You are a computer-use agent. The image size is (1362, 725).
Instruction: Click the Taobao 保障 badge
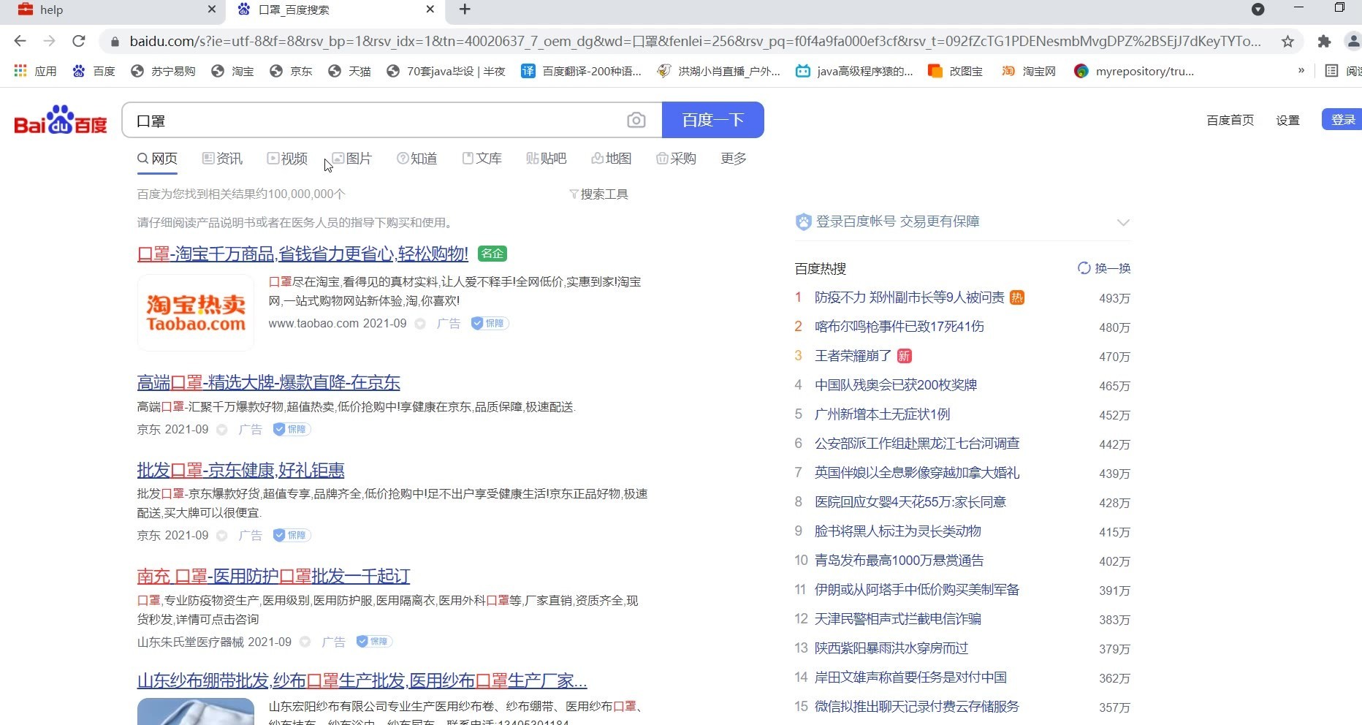point(490,323)
